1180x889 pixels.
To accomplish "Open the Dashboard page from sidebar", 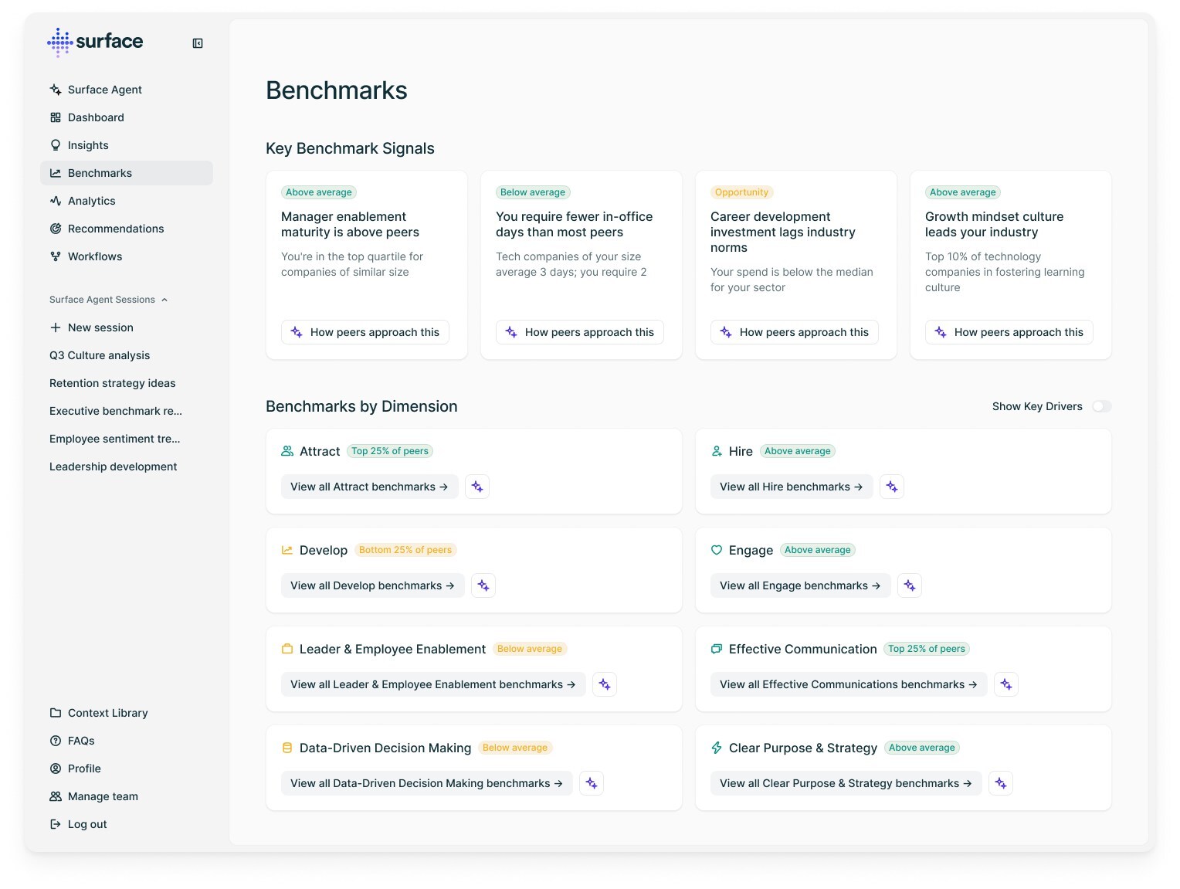I will coord(96,117).
